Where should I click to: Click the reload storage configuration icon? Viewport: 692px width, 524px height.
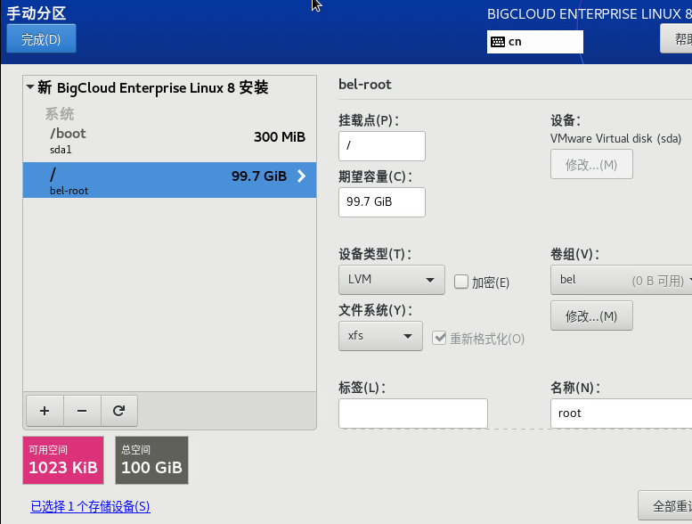click(118, 411)
